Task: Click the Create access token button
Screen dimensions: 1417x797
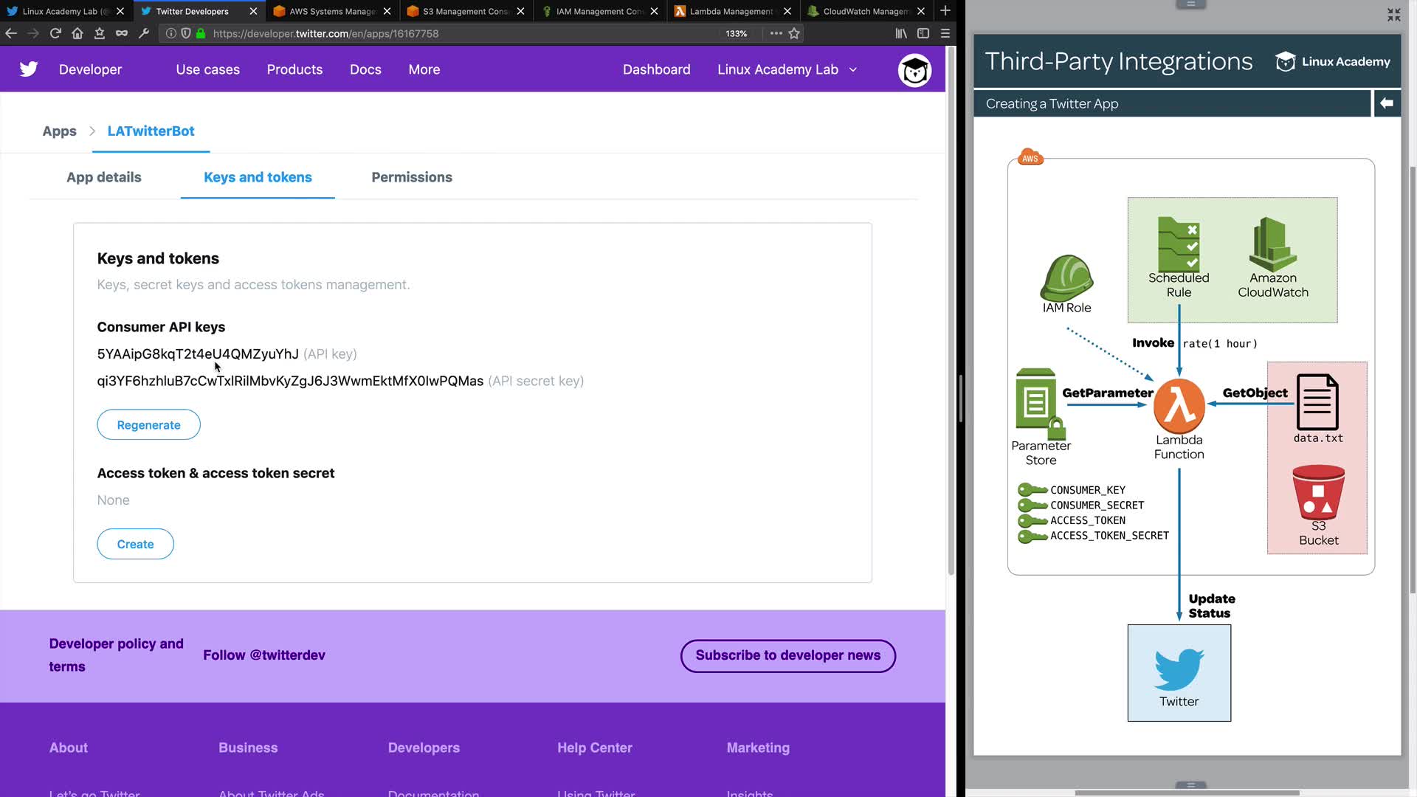Action: (x=135, y=544)
